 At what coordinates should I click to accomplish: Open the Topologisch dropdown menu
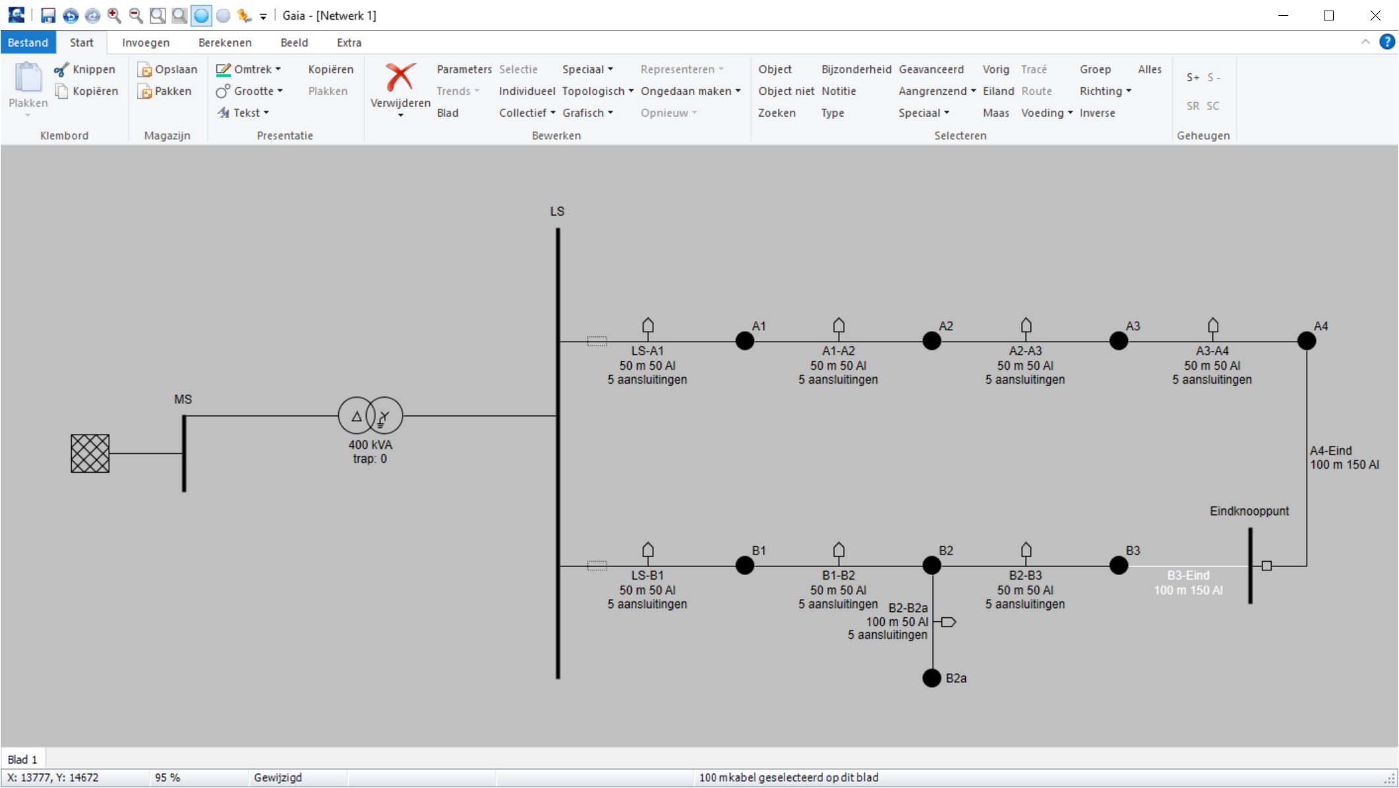click(597, 91)
